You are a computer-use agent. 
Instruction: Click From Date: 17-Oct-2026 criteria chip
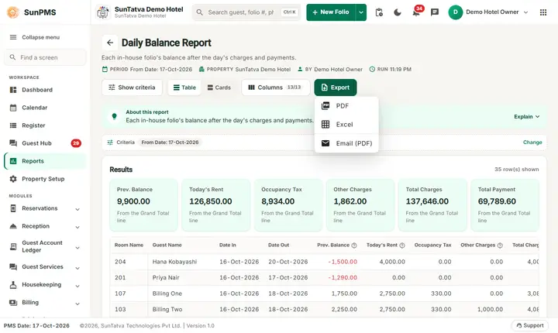170,142
